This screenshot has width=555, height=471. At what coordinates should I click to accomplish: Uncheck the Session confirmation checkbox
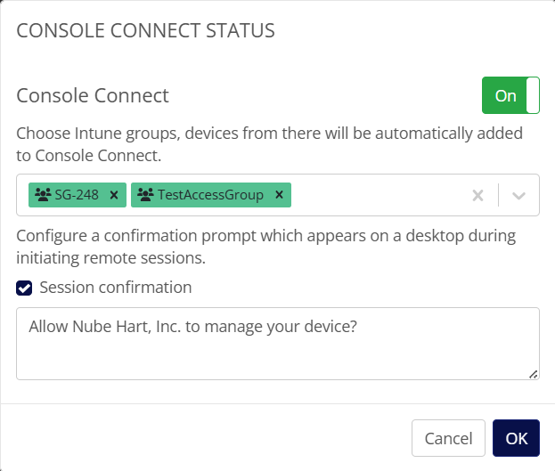[25, 288]
